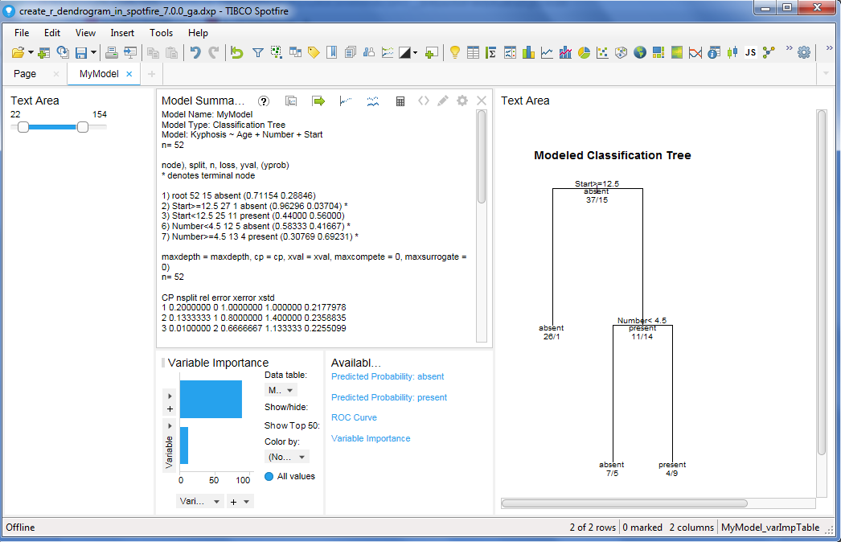This screenshot has height=542, width=841.
Task: Click the larger Variable Importance bar
Action: [x=211, y=399]
